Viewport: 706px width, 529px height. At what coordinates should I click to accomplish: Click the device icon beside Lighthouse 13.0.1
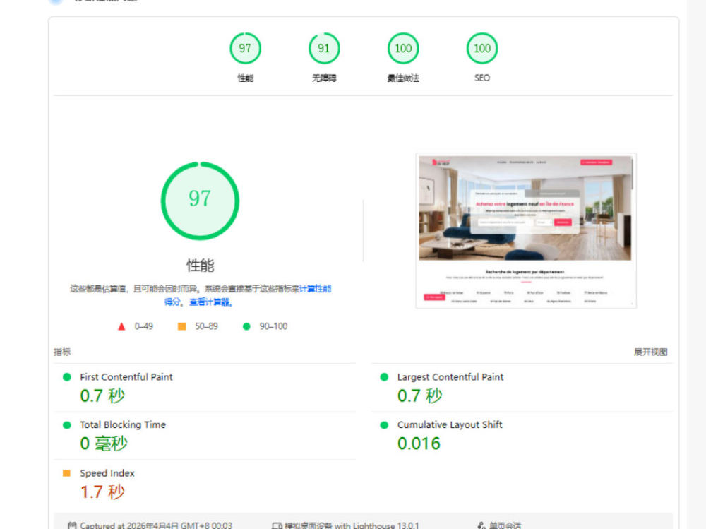277,525
